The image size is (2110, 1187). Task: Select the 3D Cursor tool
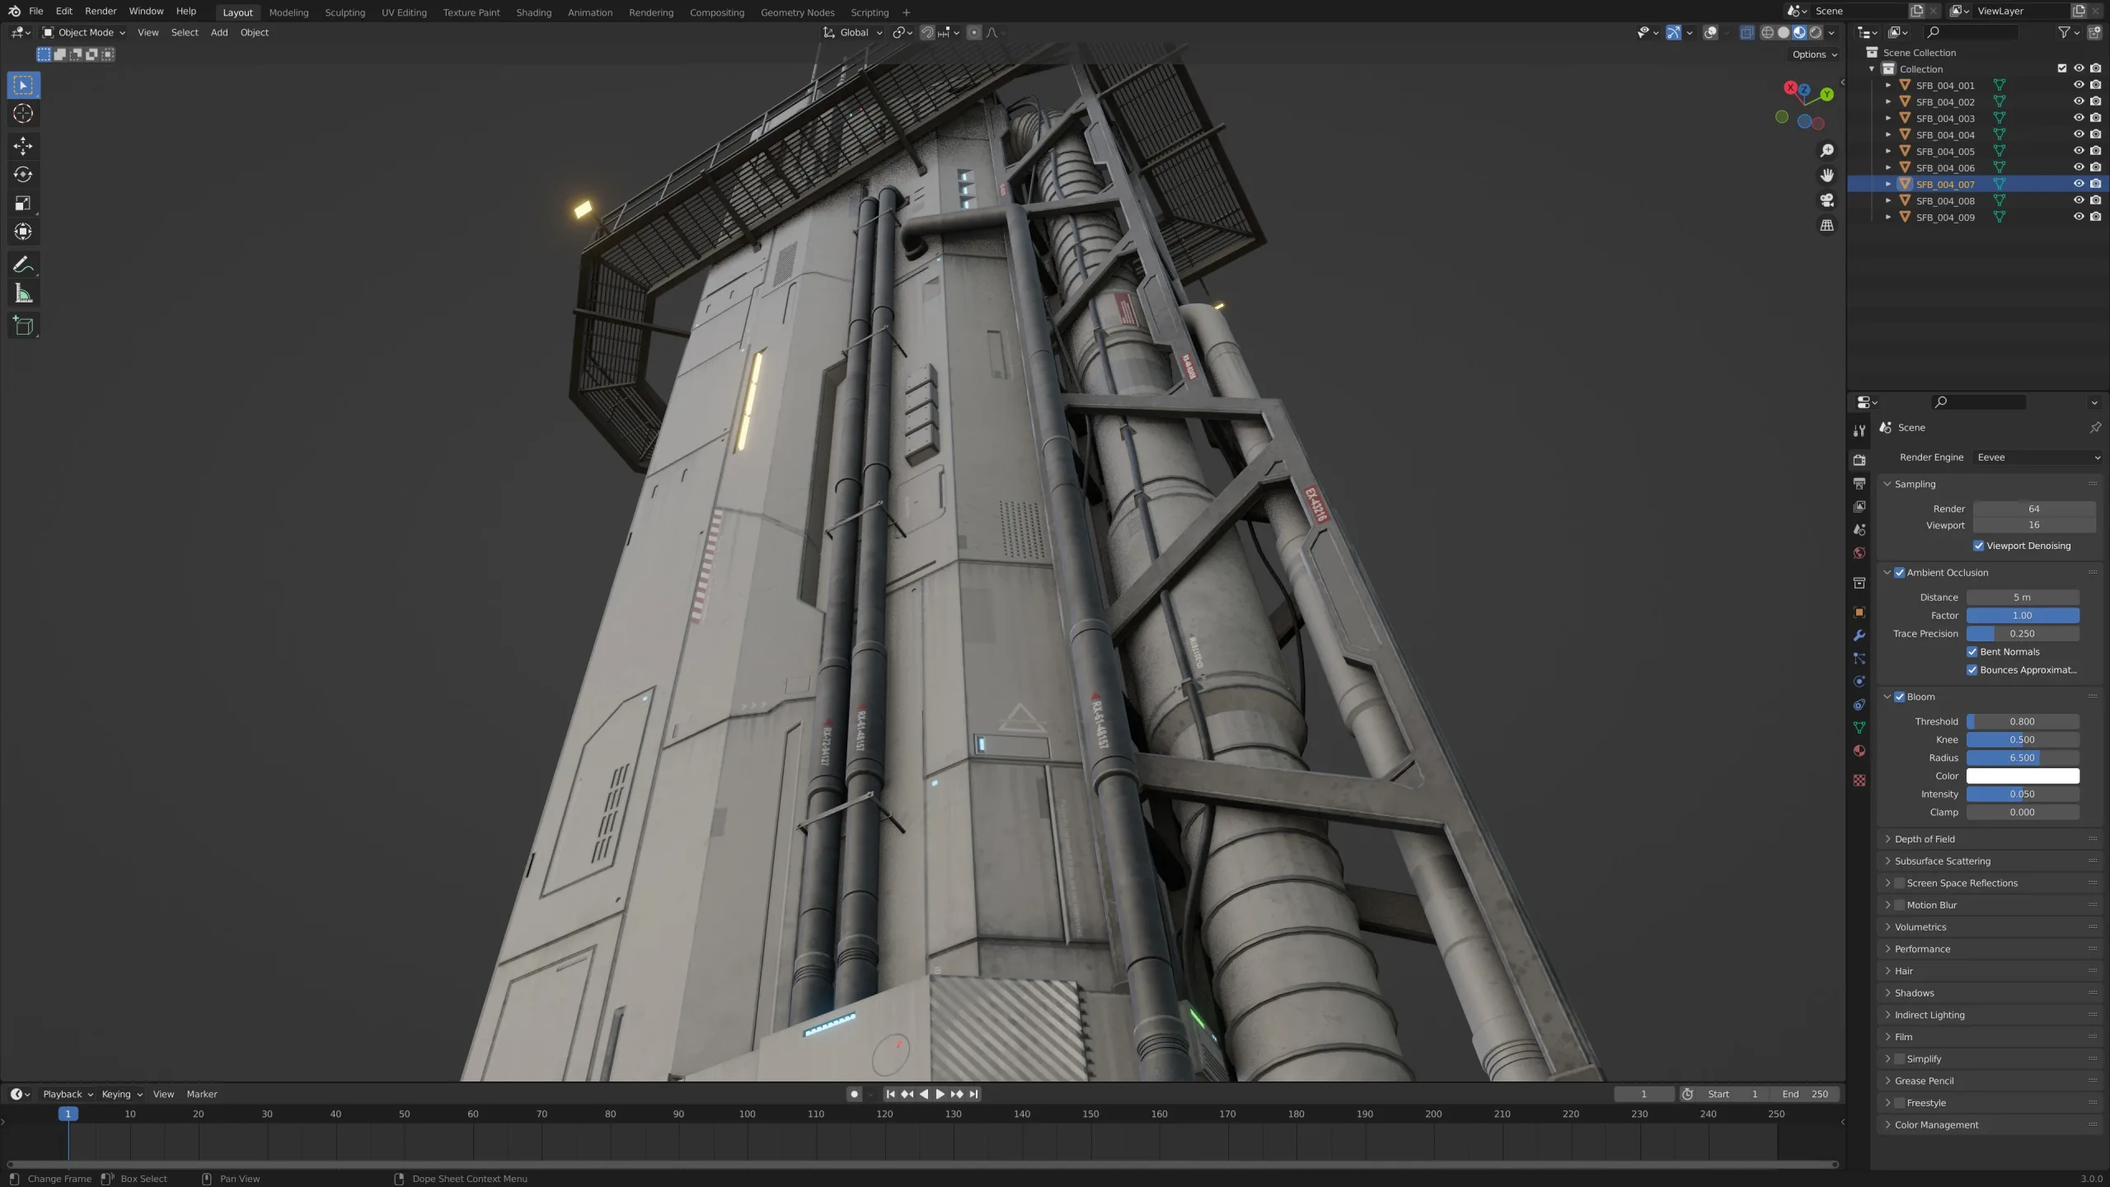tap(23, 114)
